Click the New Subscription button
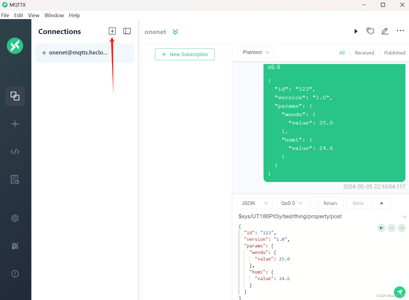This screenshot has height=300, width=409. tap(185, 54)
